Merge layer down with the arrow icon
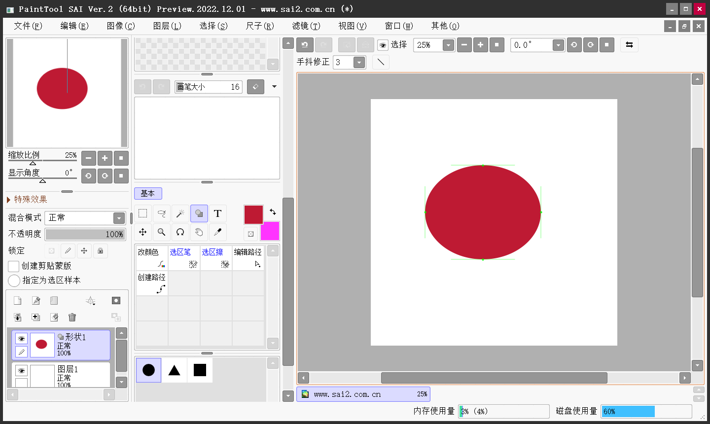 17,318
